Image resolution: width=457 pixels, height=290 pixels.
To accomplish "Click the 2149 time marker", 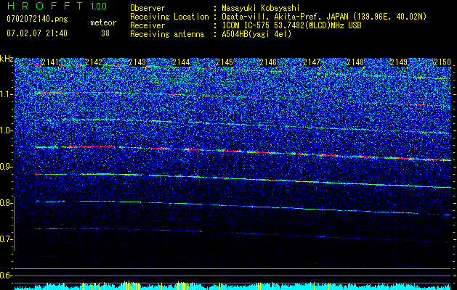I will pyautogui.click(x=399, y=62).
